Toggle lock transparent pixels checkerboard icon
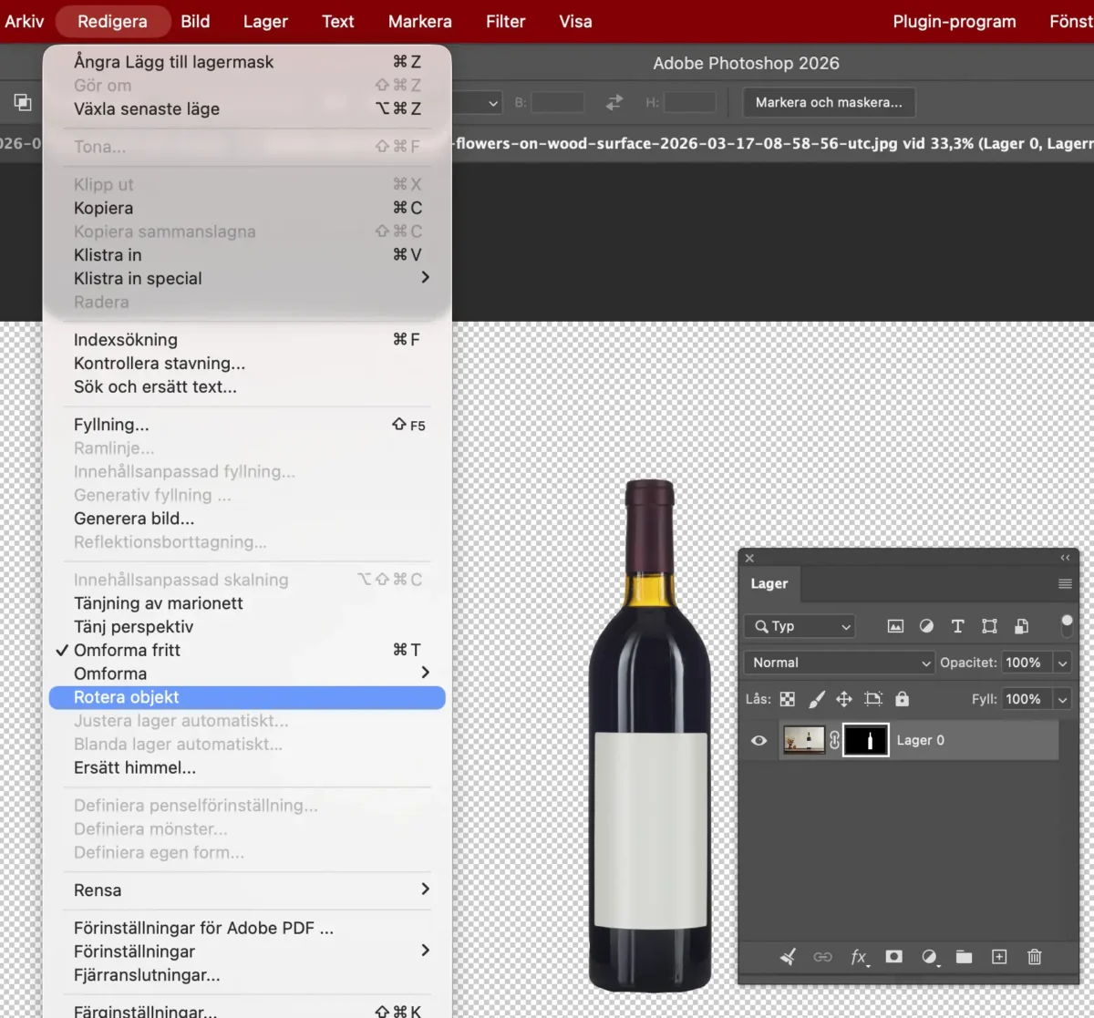The width and height of the screenshot is (1094, 1018). [x=788, y=699]
